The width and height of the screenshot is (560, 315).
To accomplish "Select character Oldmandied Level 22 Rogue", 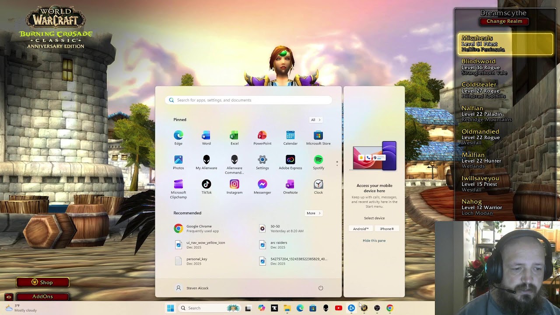I will (505, 137).
